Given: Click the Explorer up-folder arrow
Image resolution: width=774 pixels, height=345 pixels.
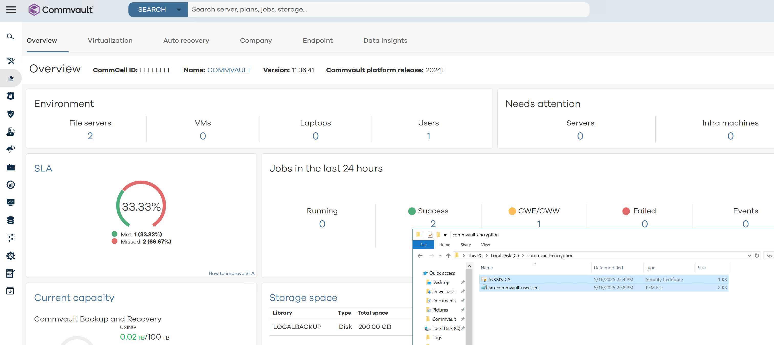Looking at the screenshot, I should tap(448, 256).
